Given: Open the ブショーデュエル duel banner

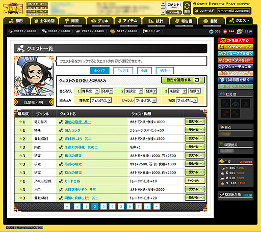Looking at the screenshot, I should coord(236,67).
